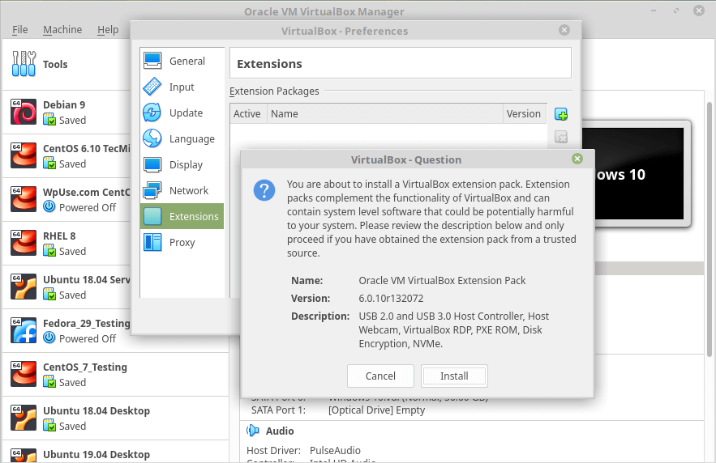Select the Debian 9 virtual machine
Viewport: 716px width, 463px height.
tap(65, 112)
